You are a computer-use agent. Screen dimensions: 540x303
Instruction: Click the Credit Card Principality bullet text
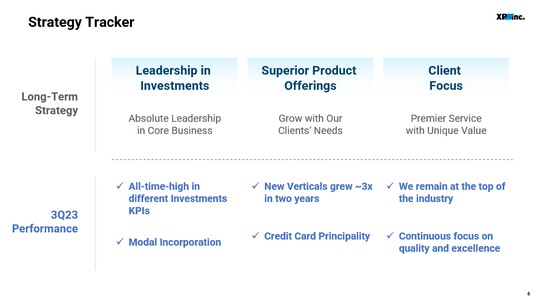(317, 236)
